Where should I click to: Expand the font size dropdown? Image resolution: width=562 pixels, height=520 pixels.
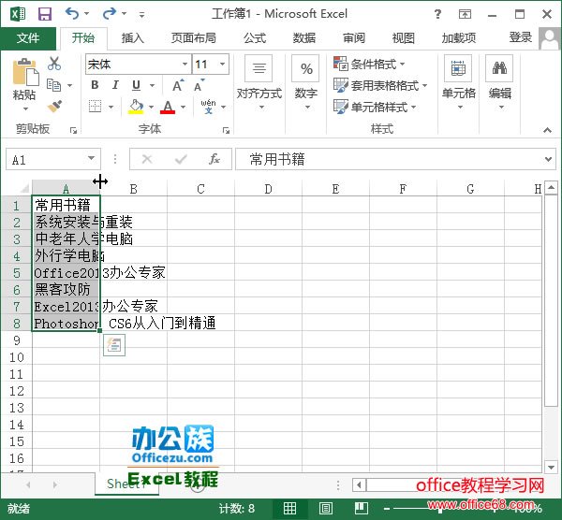tap(222, 64)
